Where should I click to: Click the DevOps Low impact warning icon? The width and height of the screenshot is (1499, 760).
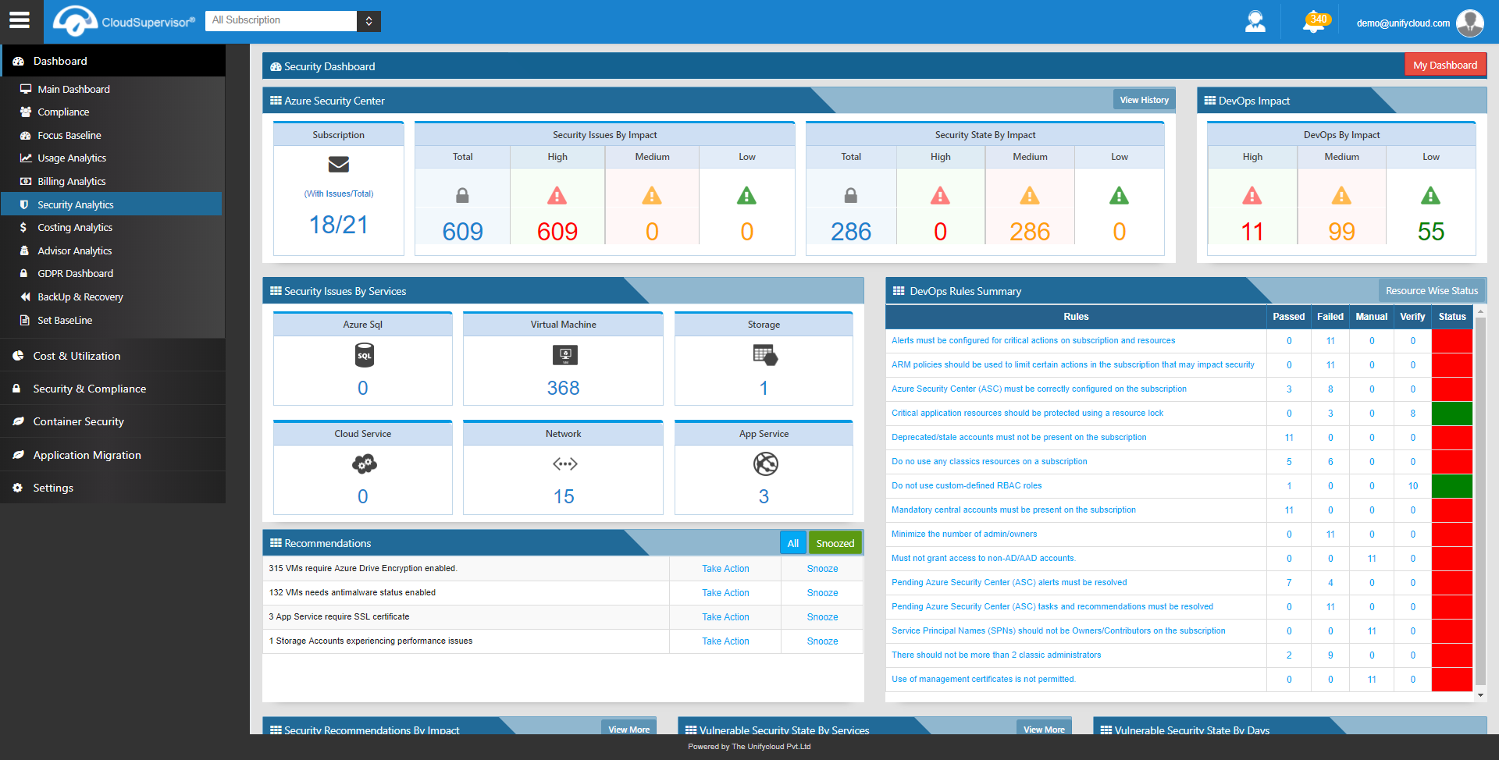pos(1430,196)
